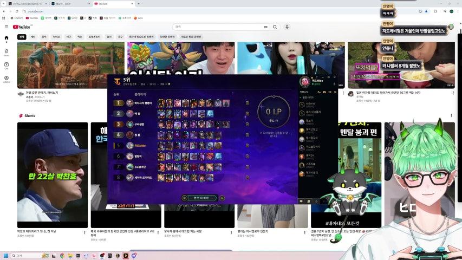Viewport: 462px width, 260px height.
Task: Select the '게임' filter chip
Action: [33, 37]
